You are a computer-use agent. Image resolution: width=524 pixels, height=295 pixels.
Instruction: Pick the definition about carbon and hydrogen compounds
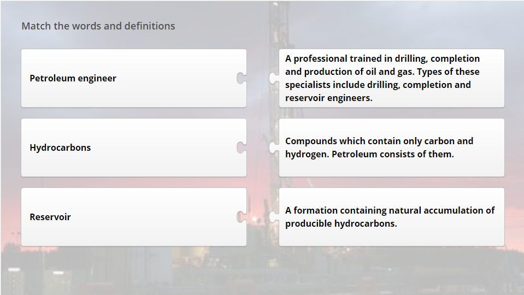(x=392, y=147)
